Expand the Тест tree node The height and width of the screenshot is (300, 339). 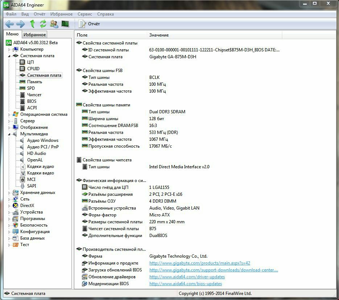(9, 245)
